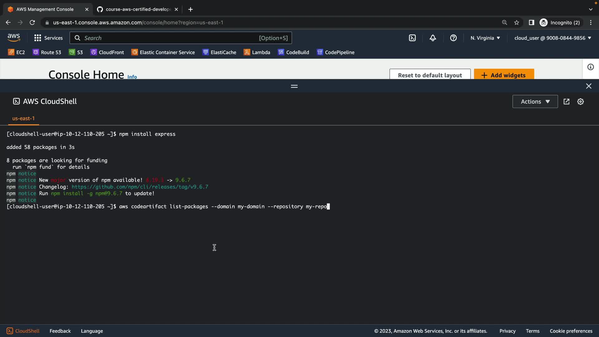Viewport: 599px width, 337px height.
Task: Open the notifications bell
Action: click(433, 38)
